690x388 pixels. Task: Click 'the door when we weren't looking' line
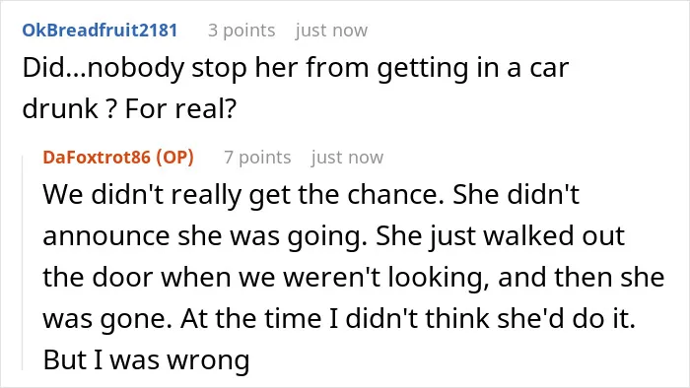(x=353, y=278)
